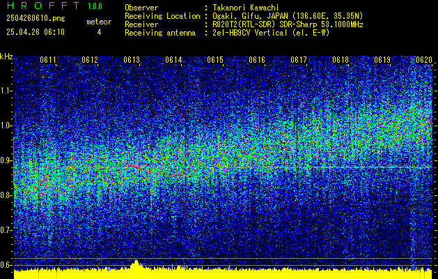Click time marker 0618
Screen dimensions: 438x279
[x=341, y=60]
